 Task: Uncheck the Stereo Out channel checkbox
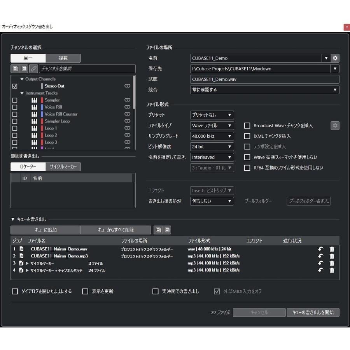coord(15,86)
